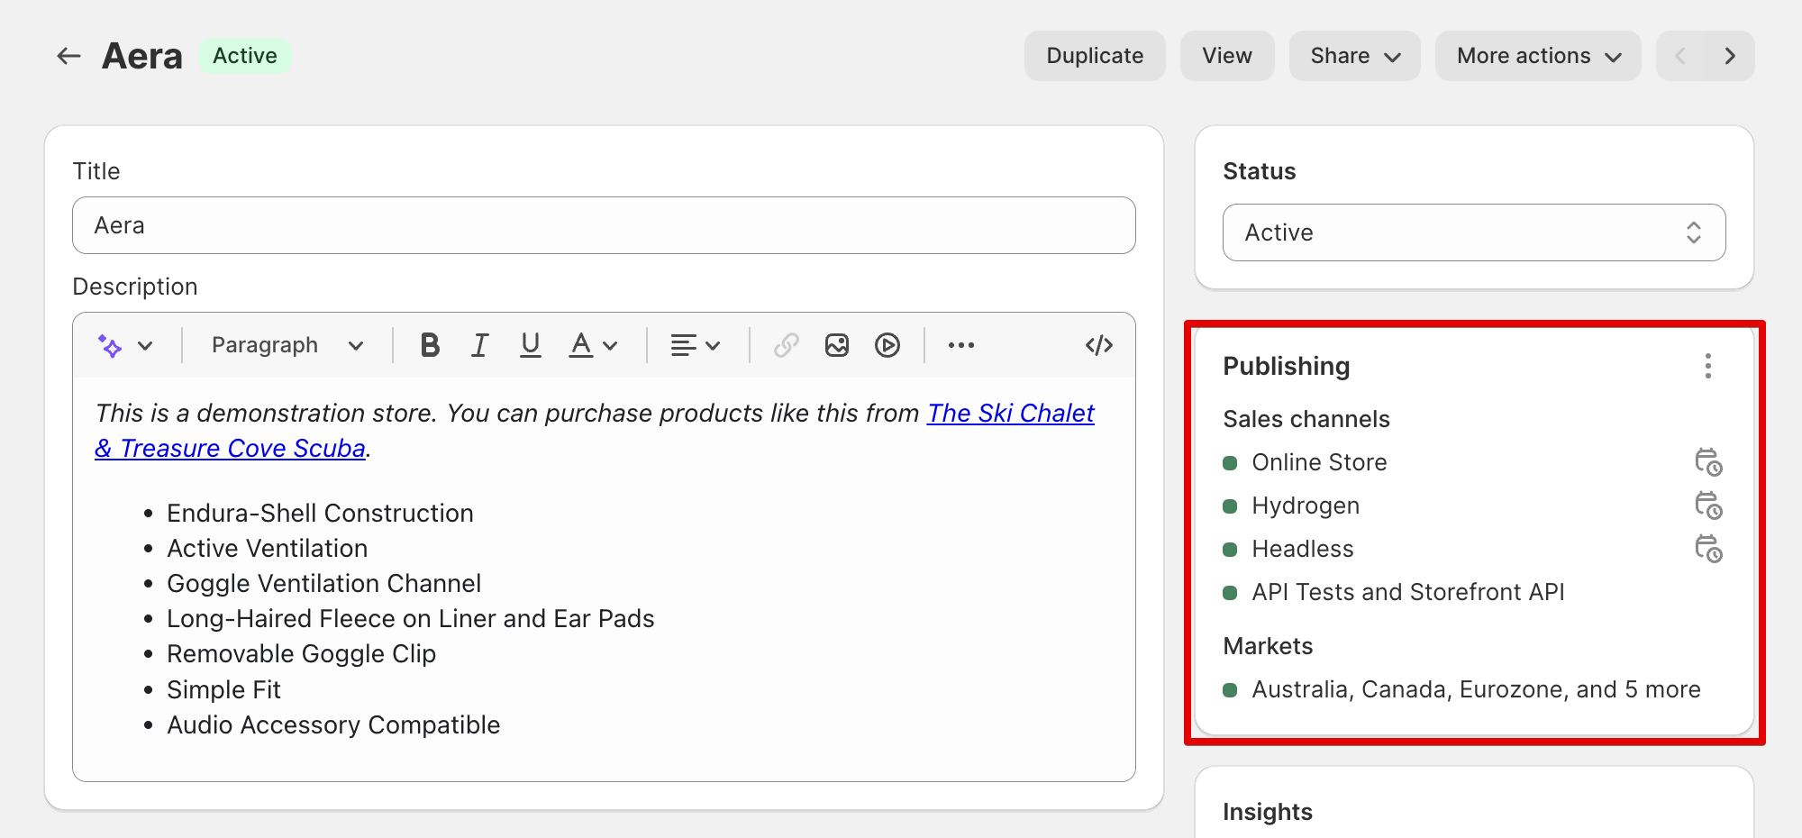The image size is (1802, 838).
Task: Schedule Hydrogen channel publishing date
Action: 1707,506
